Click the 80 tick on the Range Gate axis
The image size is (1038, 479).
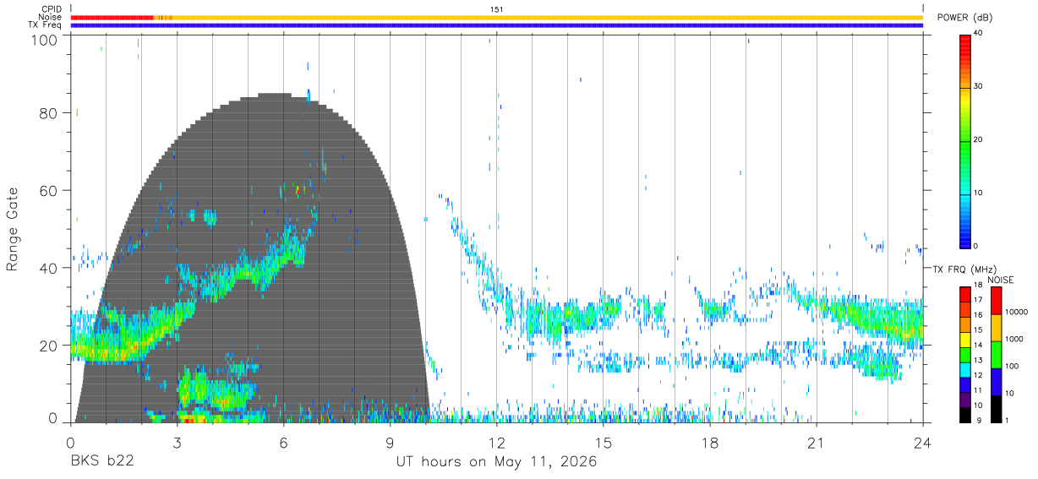(48, 113)
